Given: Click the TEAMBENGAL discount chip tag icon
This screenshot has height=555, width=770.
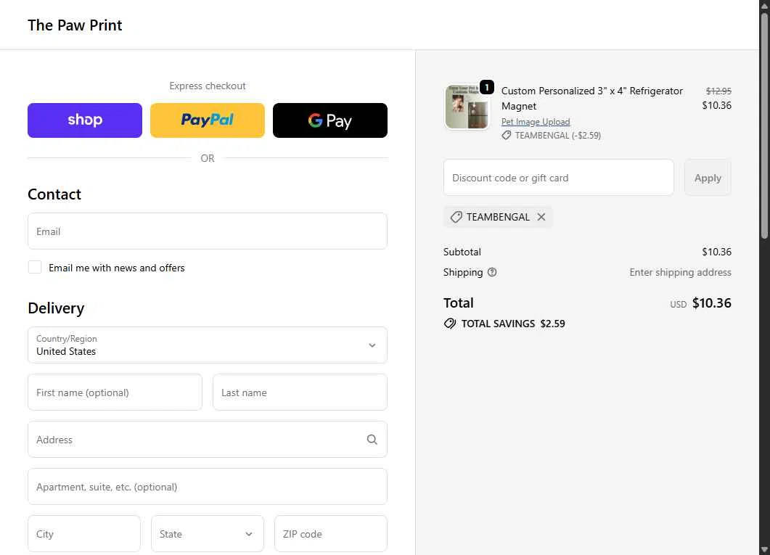Looking at the screenshot, I should coord(456,217).
